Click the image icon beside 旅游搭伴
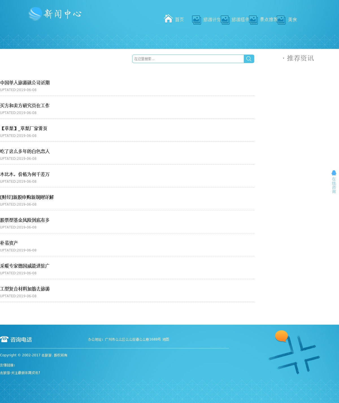Viewport: 339px width, 403px height. pos(225,20)
